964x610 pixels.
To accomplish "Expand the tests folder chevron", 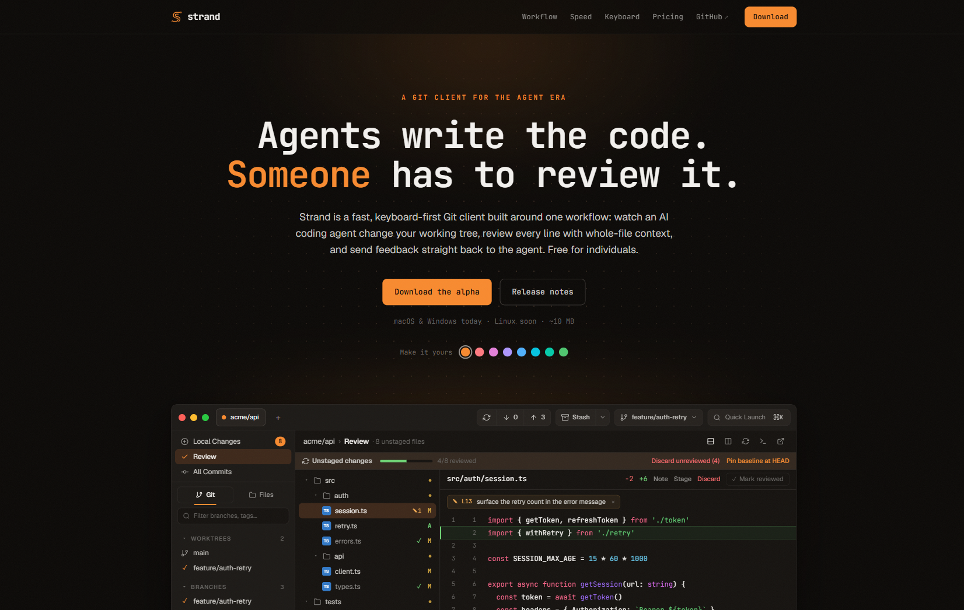I will pos(306,602).
